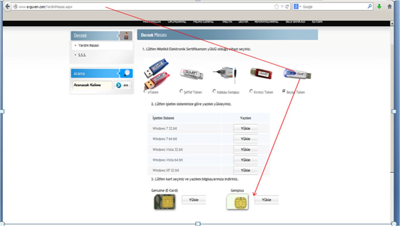Go to the browser home icon
Screen dimensions: 400x226
click(389, 6)
